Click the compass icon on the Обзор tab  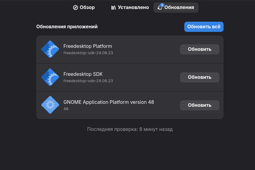(x=76, y=8)
